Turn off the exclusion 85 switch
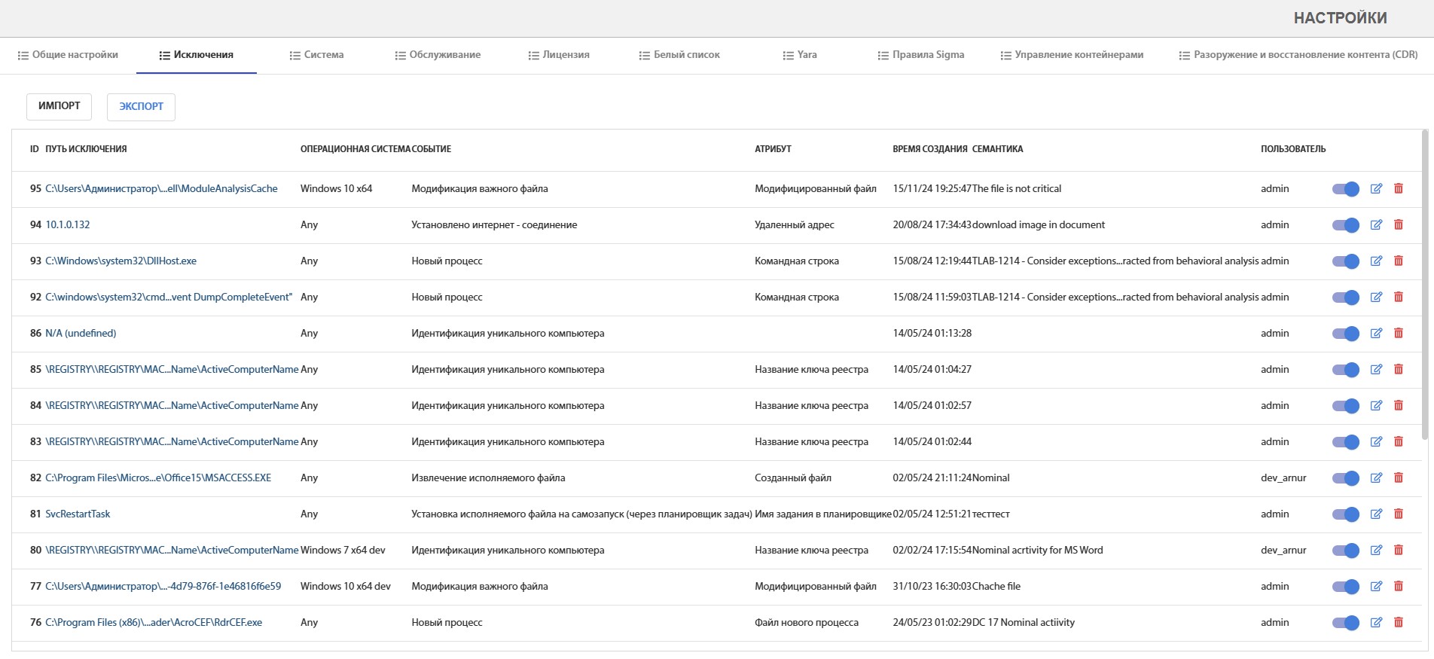The height and width of the screenshot is (659, 1434). coord(1346,370)
